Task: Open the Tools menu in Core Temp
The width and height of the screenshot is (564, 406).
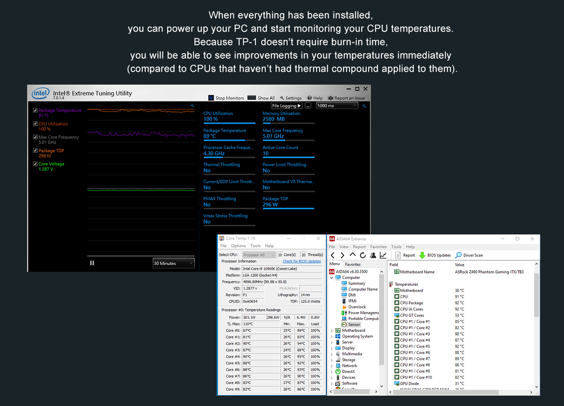Action: [x=255, y=246]
